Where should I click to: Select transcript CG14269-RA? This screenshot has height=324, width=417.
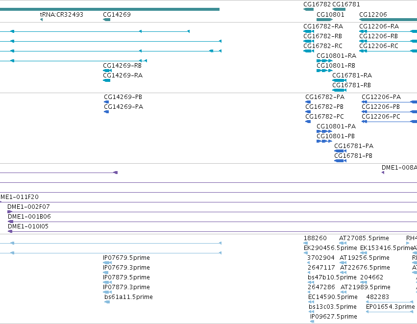tap(123, 75)
